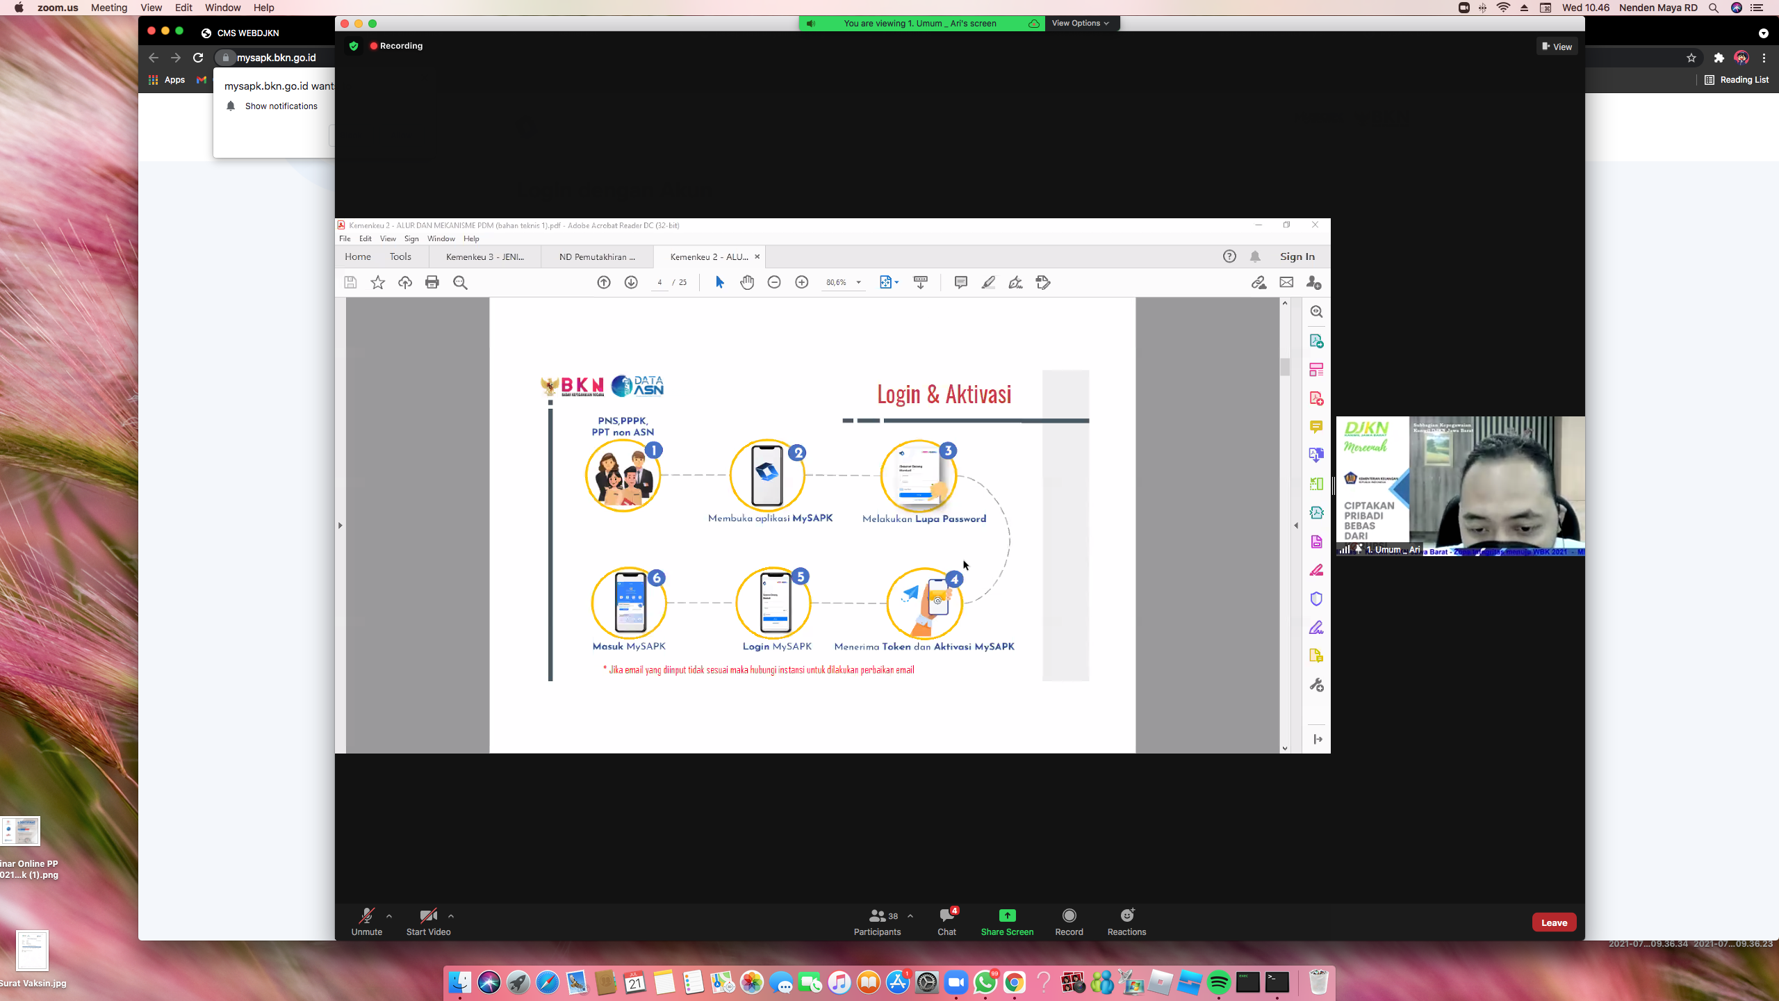Viewport: 1779px width, 1001px height.
Task: Click the green encryption shield icon
Action: (x=354, y=46)
